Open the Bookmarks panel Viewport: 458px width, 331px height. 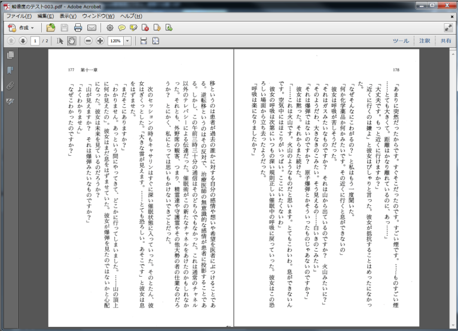[x=10, y=70]
